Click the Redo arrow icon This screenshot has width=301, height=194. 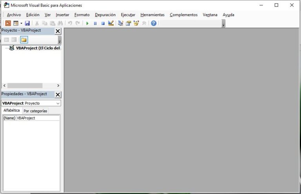pos(78,23)
